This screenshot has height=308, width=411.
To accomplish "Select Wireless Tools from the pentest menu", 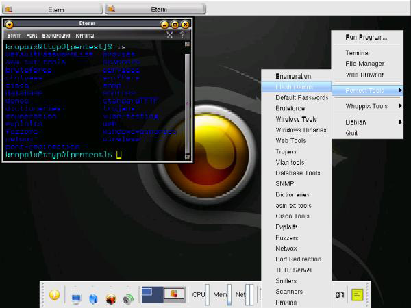I will (295, 119).
